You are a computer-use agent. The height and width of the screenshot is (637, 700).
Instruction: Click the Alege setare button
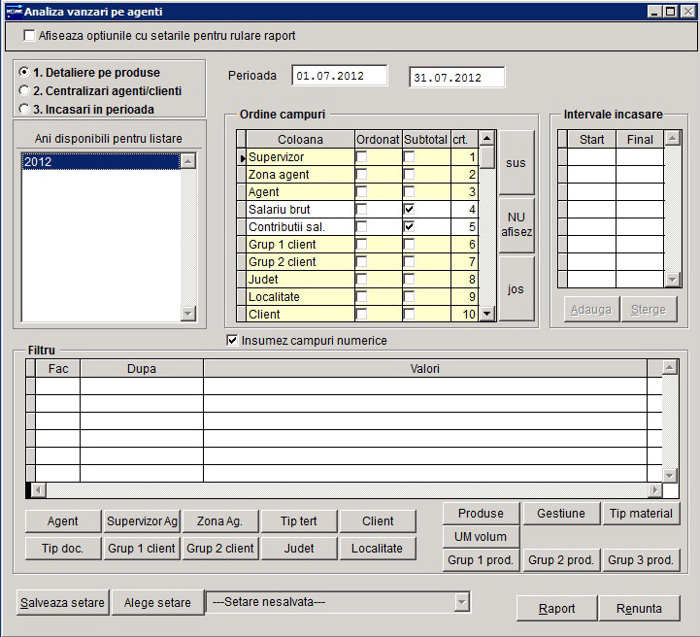[157, 603]
